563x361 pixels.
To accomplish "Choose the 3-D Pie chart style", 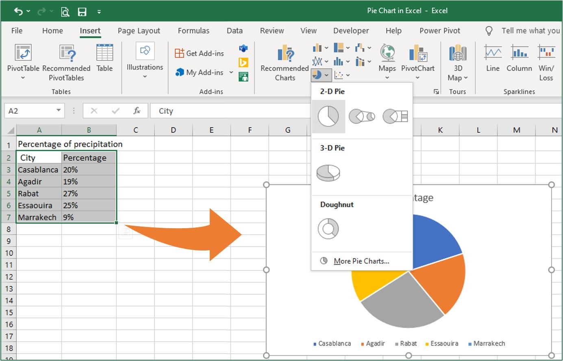I will 328,172.
